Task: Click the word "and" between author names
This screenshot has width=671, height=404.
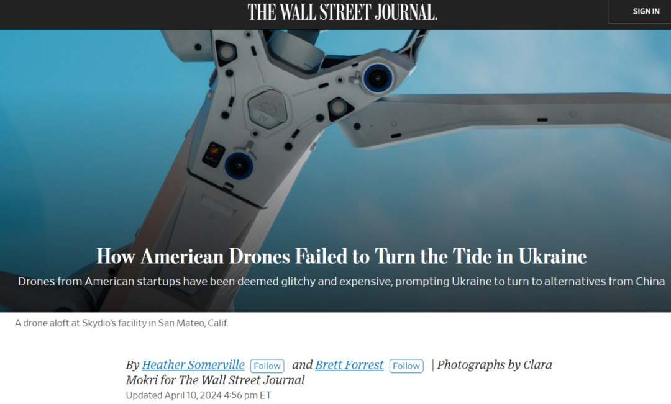Action: (302, 365)
